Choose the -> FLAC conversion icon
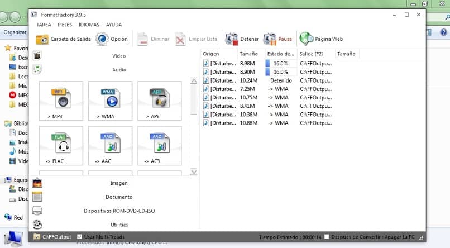Image resolution: width=450 pixels, height=248 pixels. tap(61, 146)
